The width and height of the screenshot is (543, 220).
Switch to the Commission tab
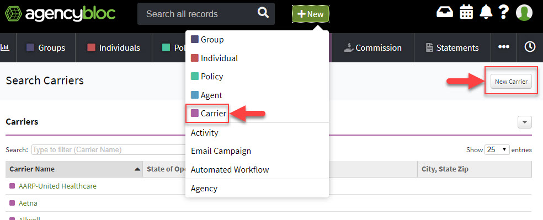(x=372, y=48)
